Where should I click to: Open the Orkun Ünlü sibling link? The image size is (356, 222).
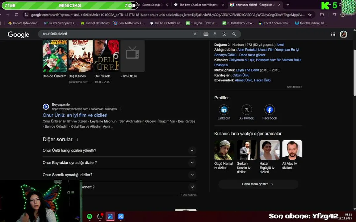click(x=241, y=75)
